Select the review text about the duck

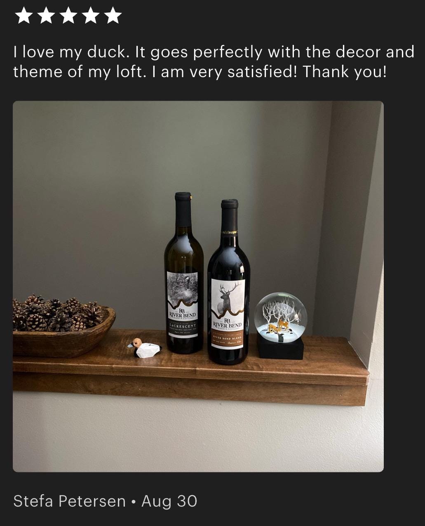tap(214, 62)
